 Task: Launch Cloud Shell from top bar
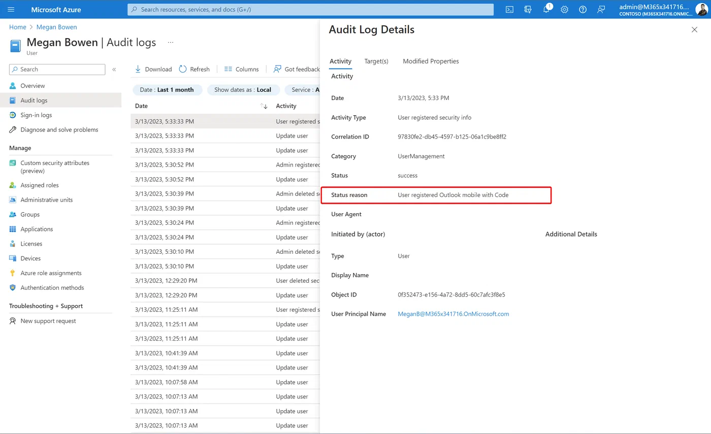pyautogui.click(x=509, y=9)
